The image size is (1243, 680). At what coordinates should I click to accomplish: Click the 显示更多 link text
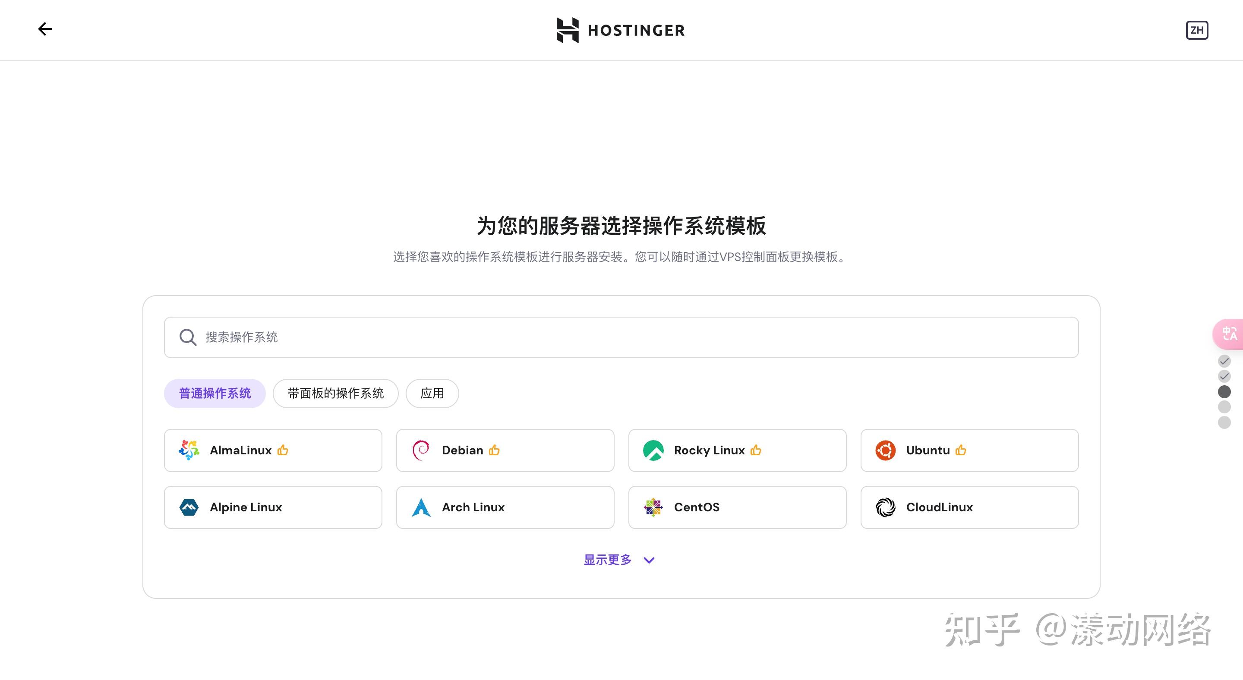pyautogui.click(x=608, y=560)
